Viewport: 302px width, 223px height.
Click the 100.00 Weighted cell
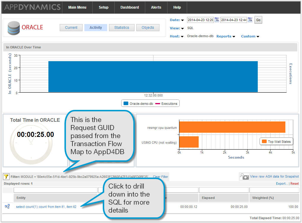point(293,207)
